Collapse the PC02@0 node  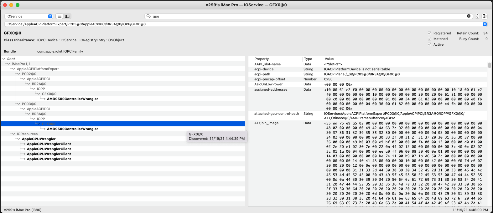[x=19, y=74]
